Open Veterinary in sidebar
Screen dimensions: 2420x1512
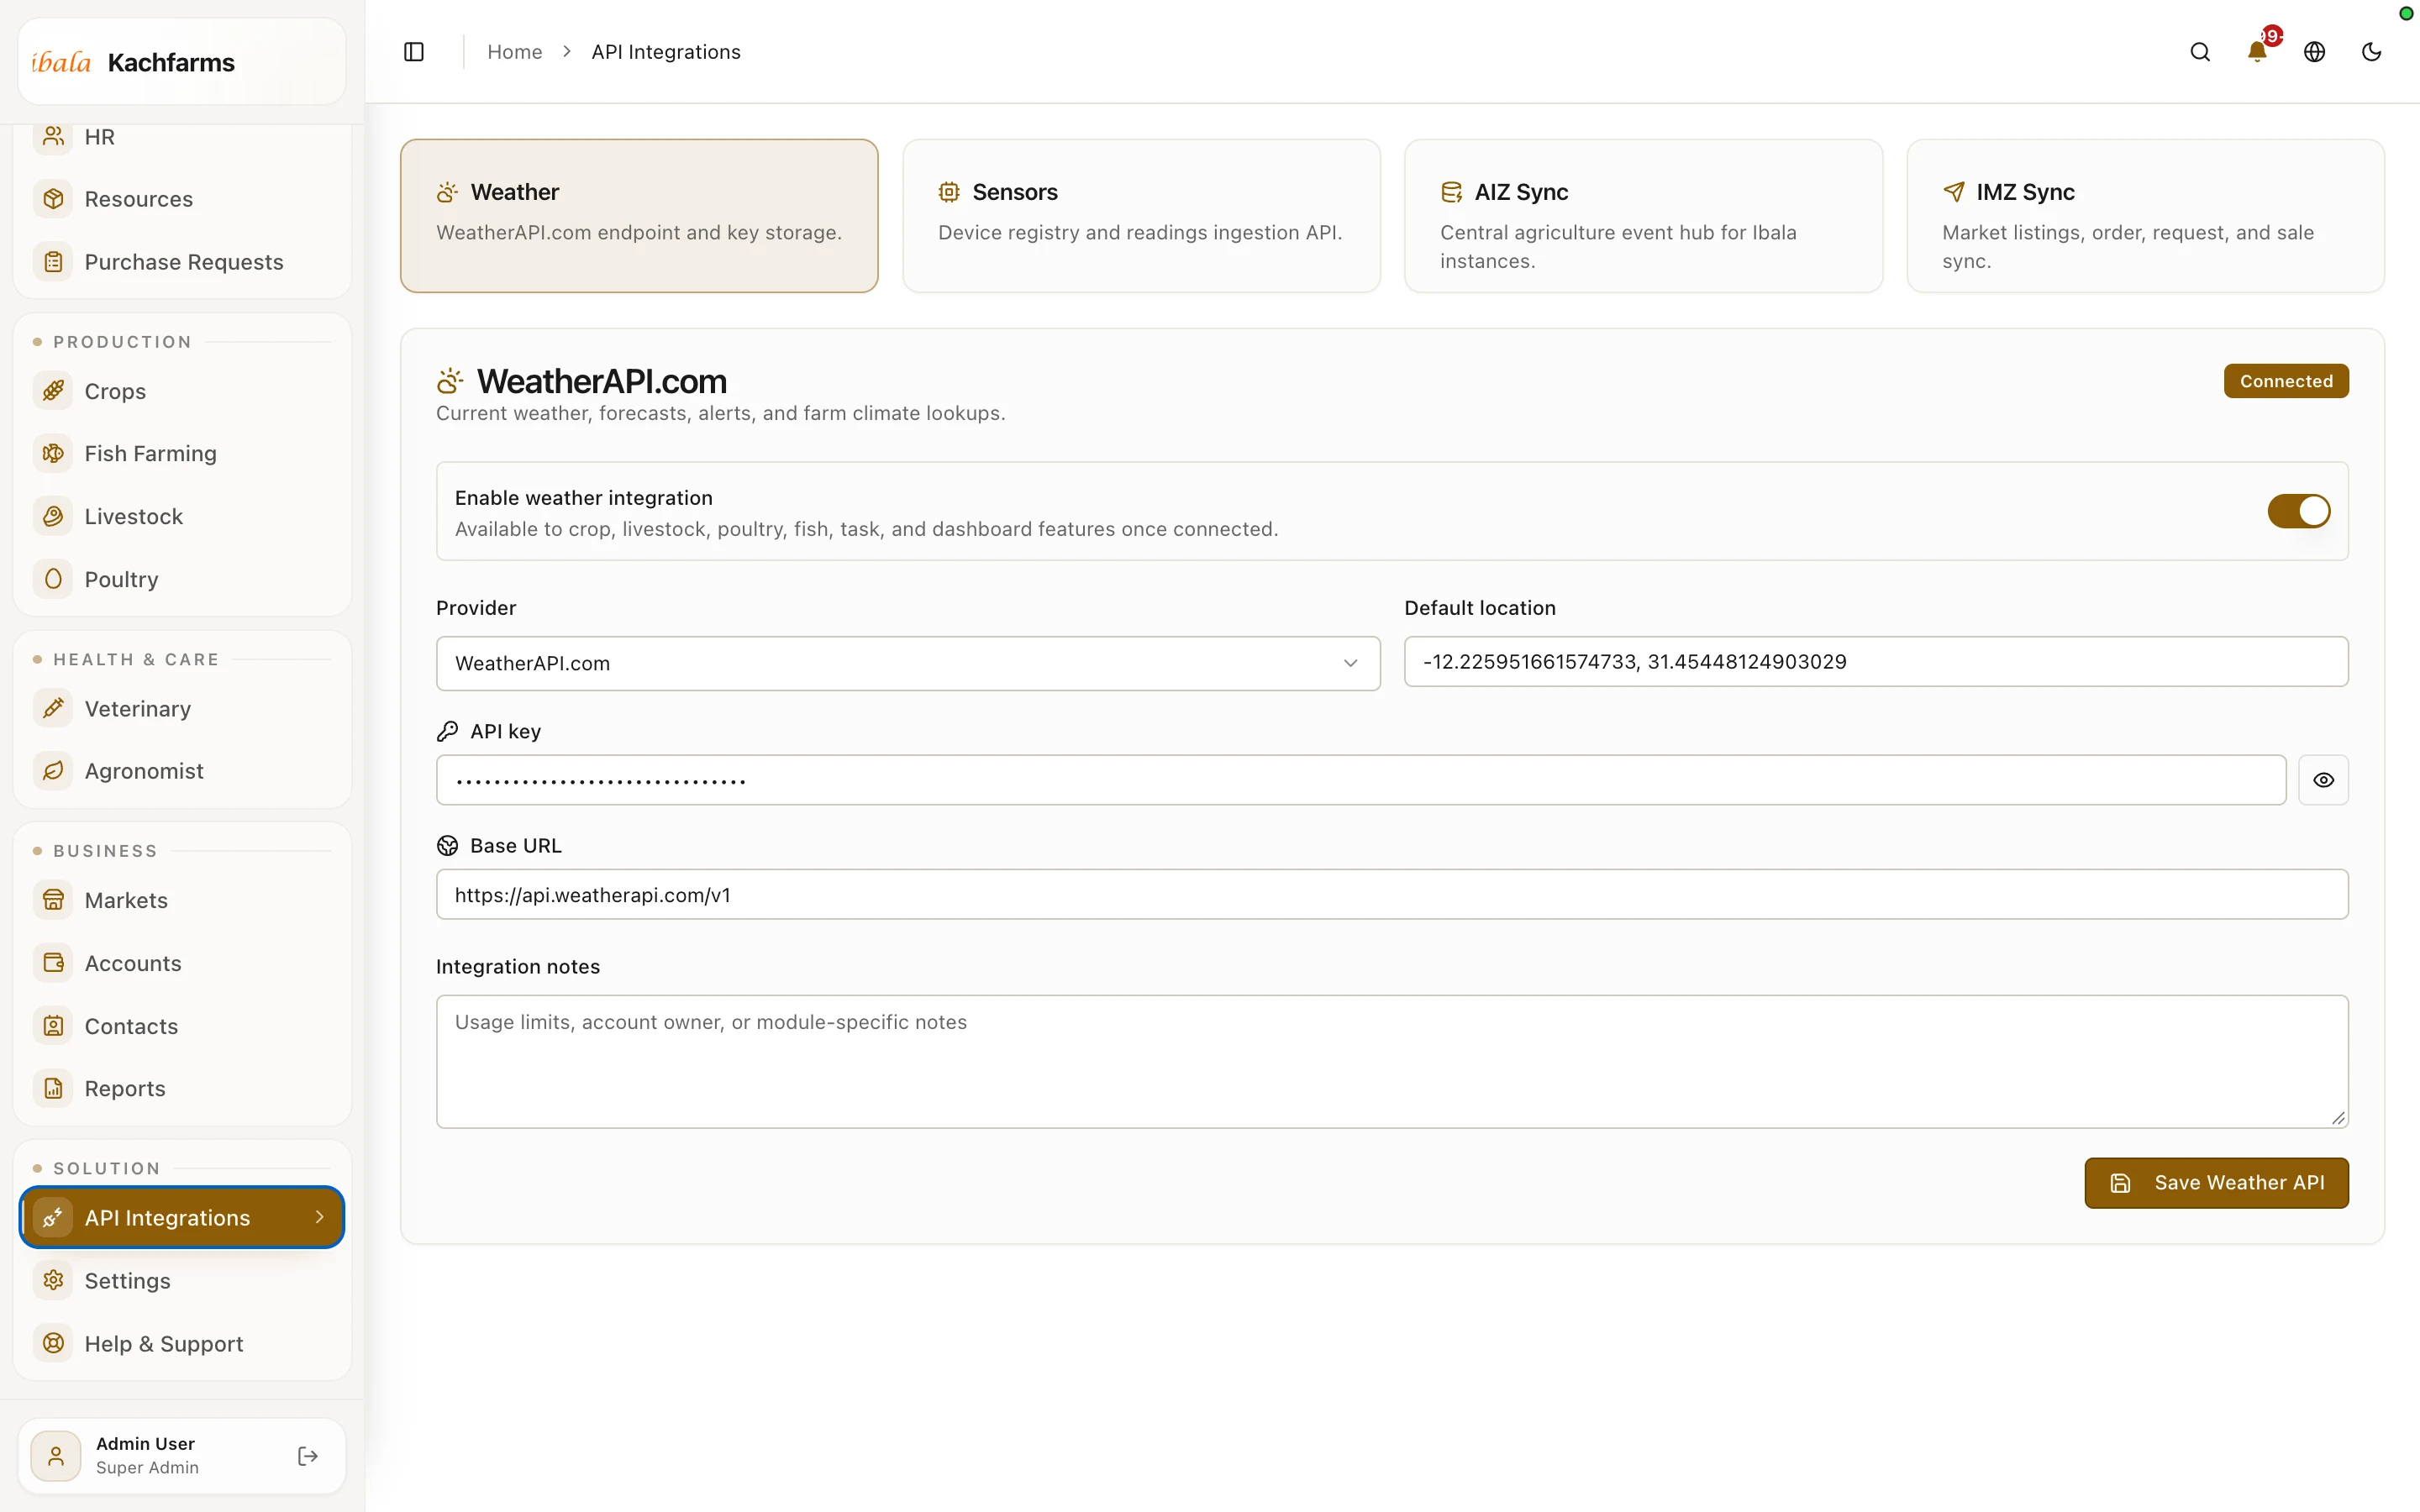pyautogui.click(x=182, y=708)
